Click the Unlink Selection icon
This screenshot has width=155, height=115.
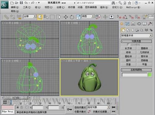pyautogui.click(x=13, y=17)
